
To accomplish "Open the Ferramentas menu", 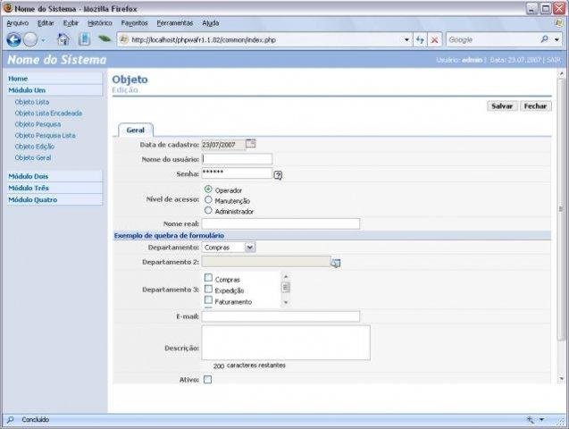I will click(175, 23).
